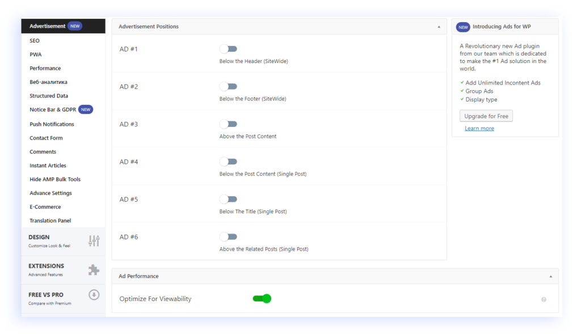
Task: Expand the DESIGN customize section
Action: click(x=64, y=241)
